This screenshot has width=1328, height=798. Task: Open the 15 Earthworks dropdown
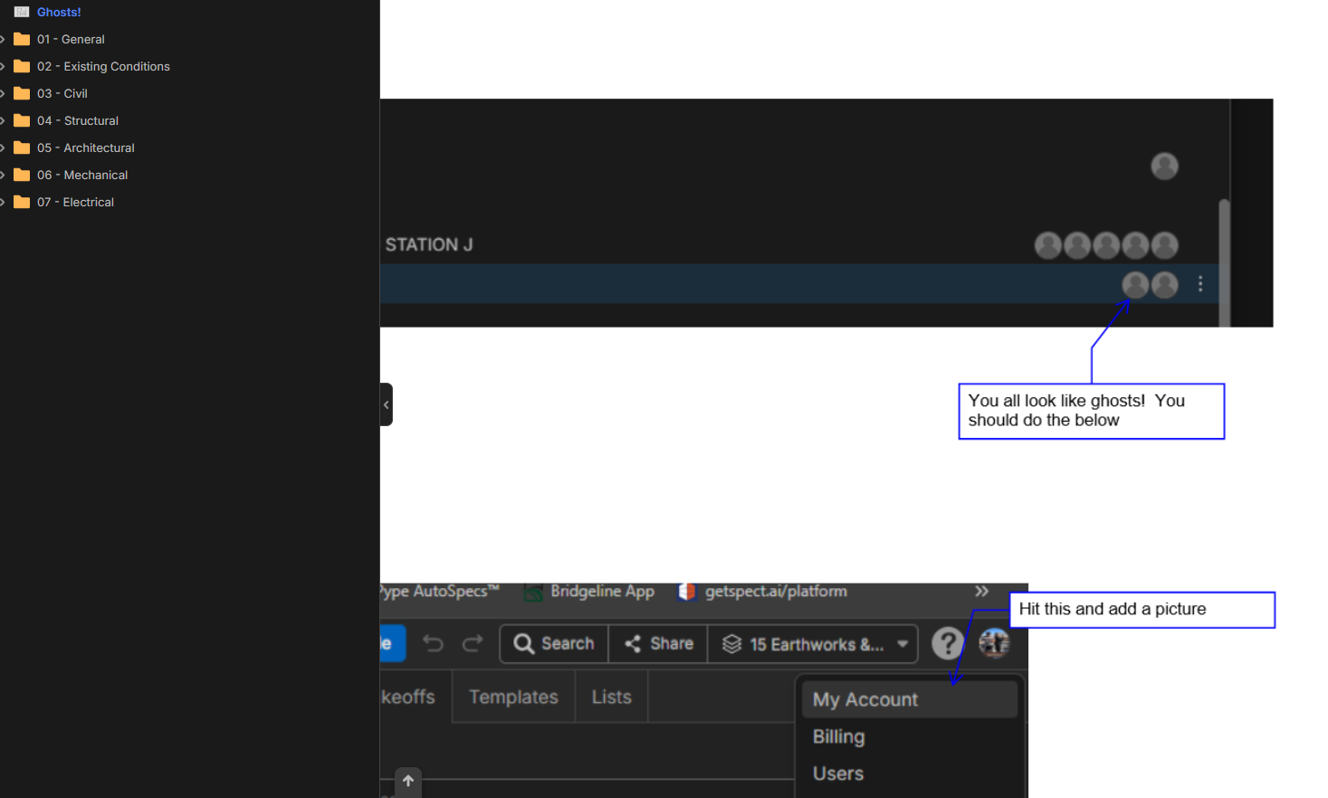tap(814, 644)
